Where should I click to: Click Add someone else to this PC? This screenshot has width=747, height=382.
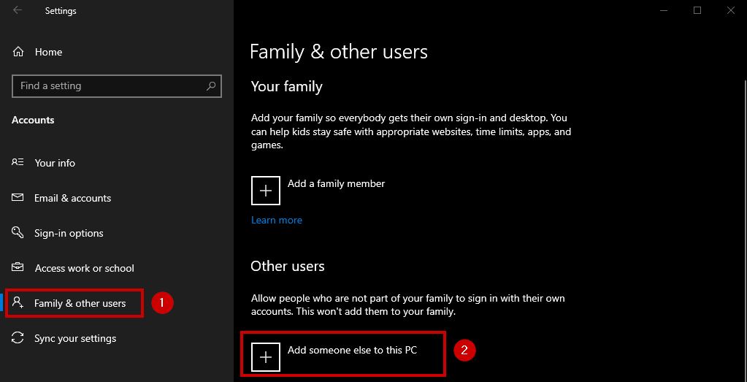click(352, 350)
